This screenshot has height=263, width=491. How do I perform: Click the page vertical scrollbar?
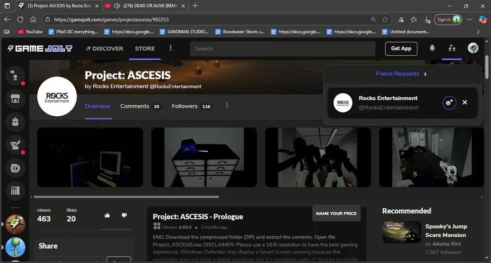pyautogui.click(x=487, y=67)
